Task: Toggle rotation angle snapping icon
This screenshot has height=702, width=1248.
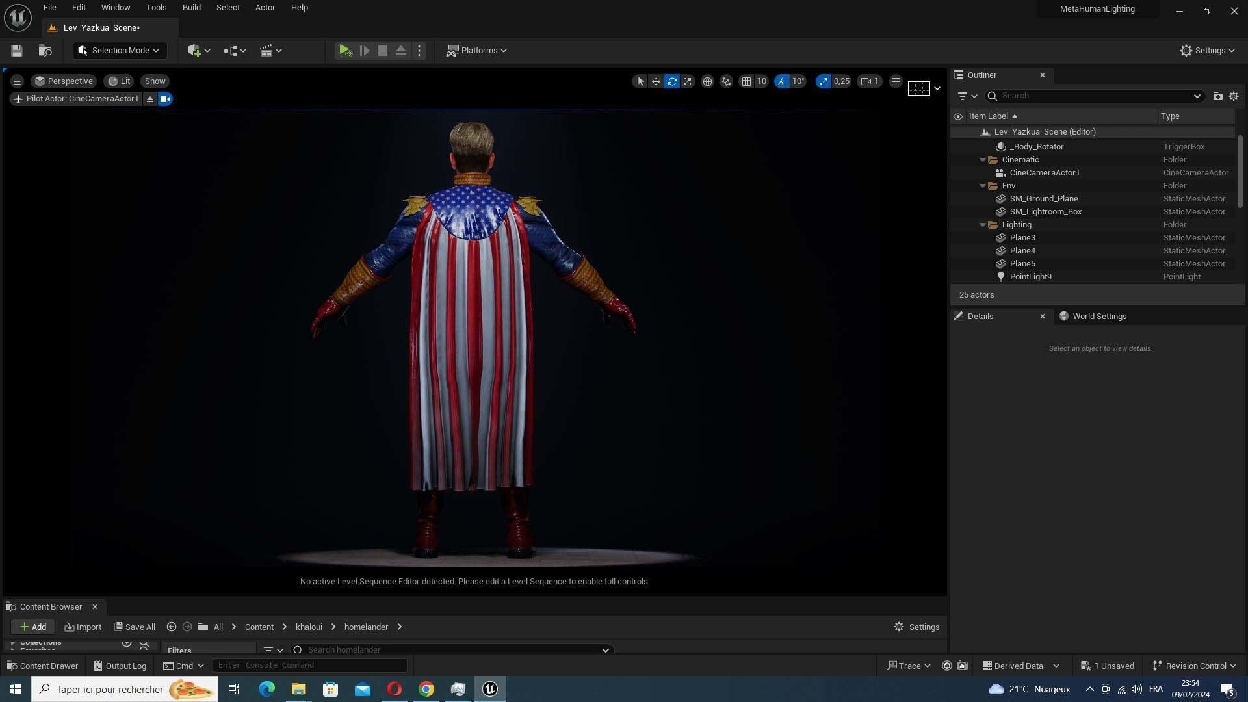Action: [782, 81]
